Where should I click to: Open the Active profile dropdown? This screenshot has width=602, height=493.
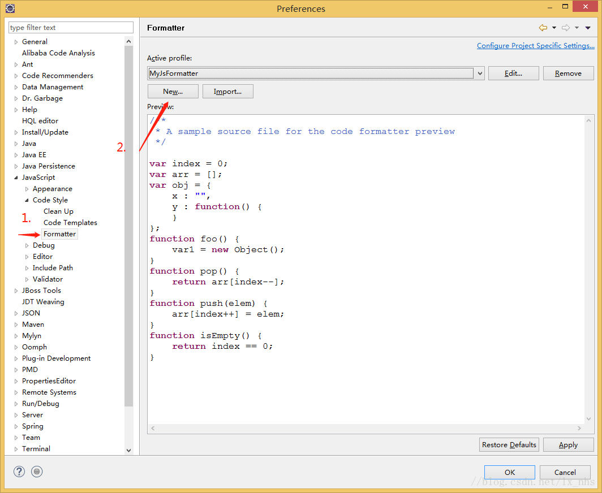click(x=479, y=73)
